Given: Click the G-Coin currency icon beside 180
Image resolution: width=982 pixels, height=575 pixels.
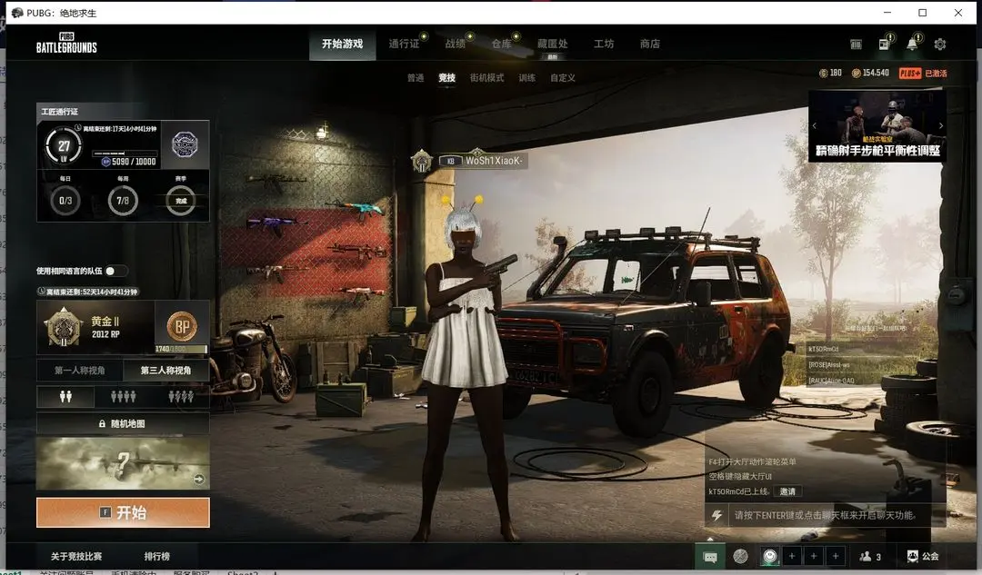Looking at the screenshot, I should tap(824, 74).
